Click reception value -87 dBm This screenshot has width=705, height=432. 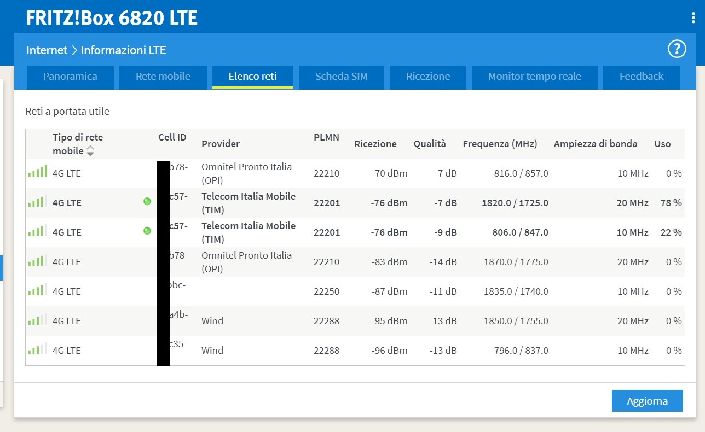coord(390,291)
